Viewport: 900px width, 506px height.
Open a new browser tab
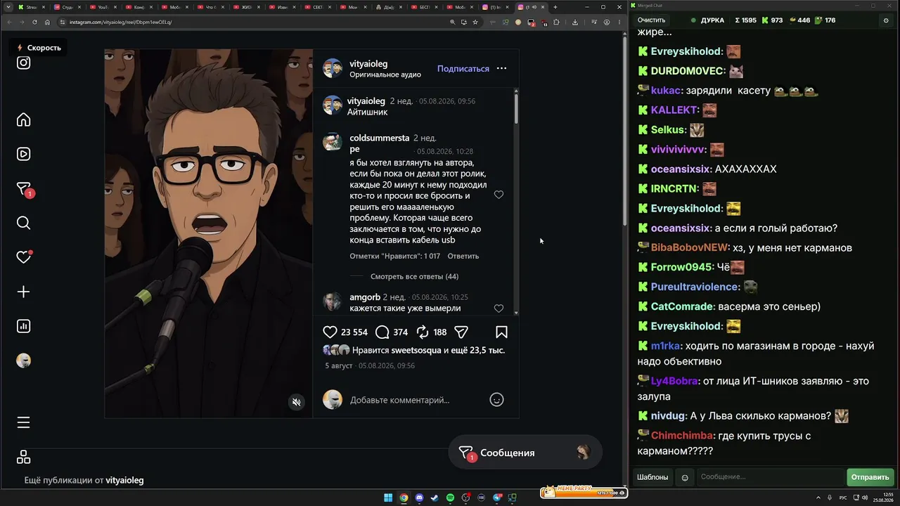(x=555, y=7)
